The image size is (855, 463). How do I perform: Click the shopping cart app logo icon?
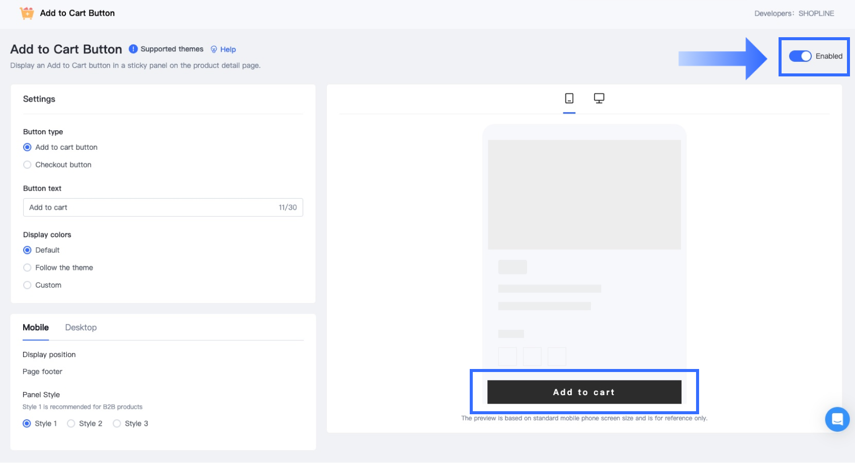(27, 13)
